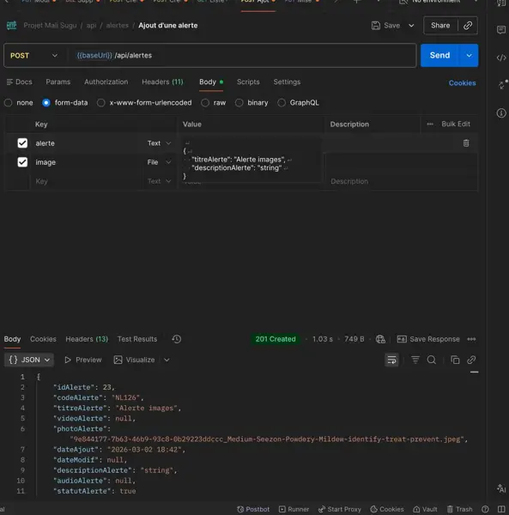Screen dimensions: 509x515
Task: Open Postbot from the status bar
Action: (253, 509)
